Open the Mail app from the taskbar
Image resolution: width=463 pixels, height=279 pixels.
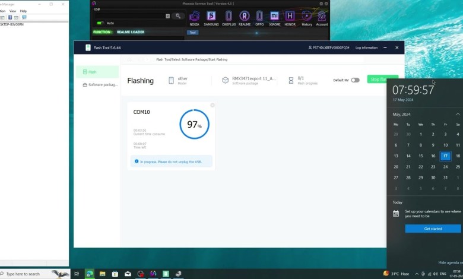click(128, 274)
